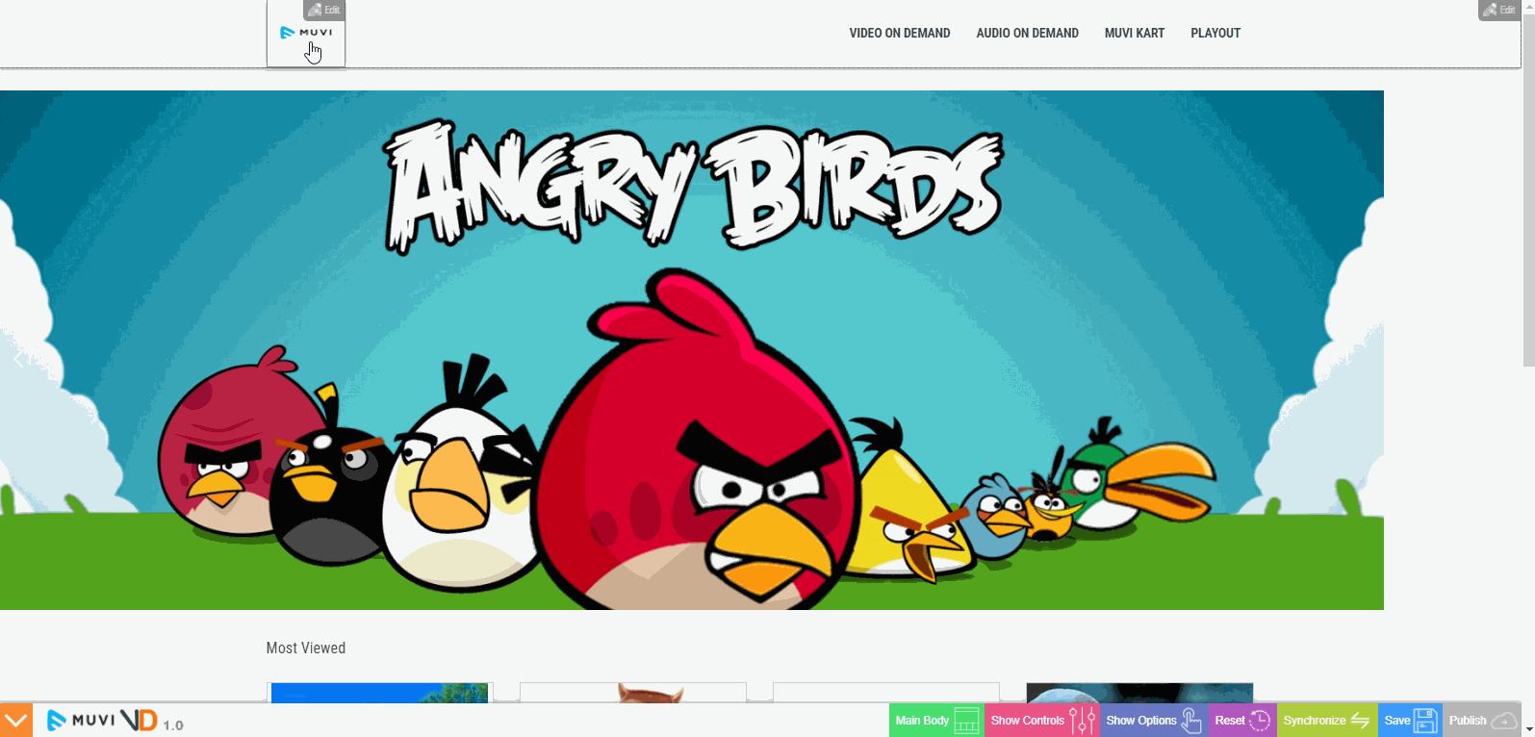Click the Synchronize button

(x=1327, y=721)
